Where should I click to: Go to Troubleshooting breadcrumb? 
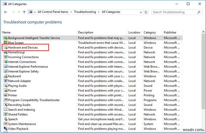pyautogui.click(x=85, y=12)
